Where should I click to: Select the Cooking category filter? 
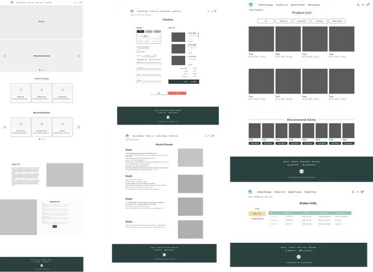[x=319, y=21]
